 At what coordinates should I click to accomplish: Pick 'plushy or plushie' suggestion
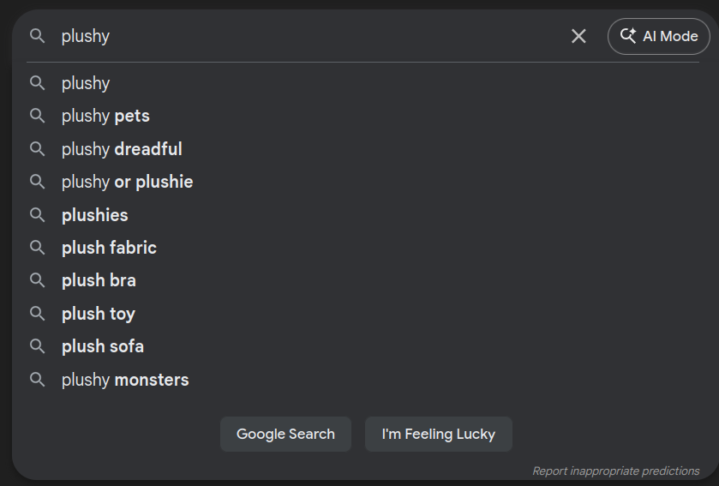coord(127,182)
